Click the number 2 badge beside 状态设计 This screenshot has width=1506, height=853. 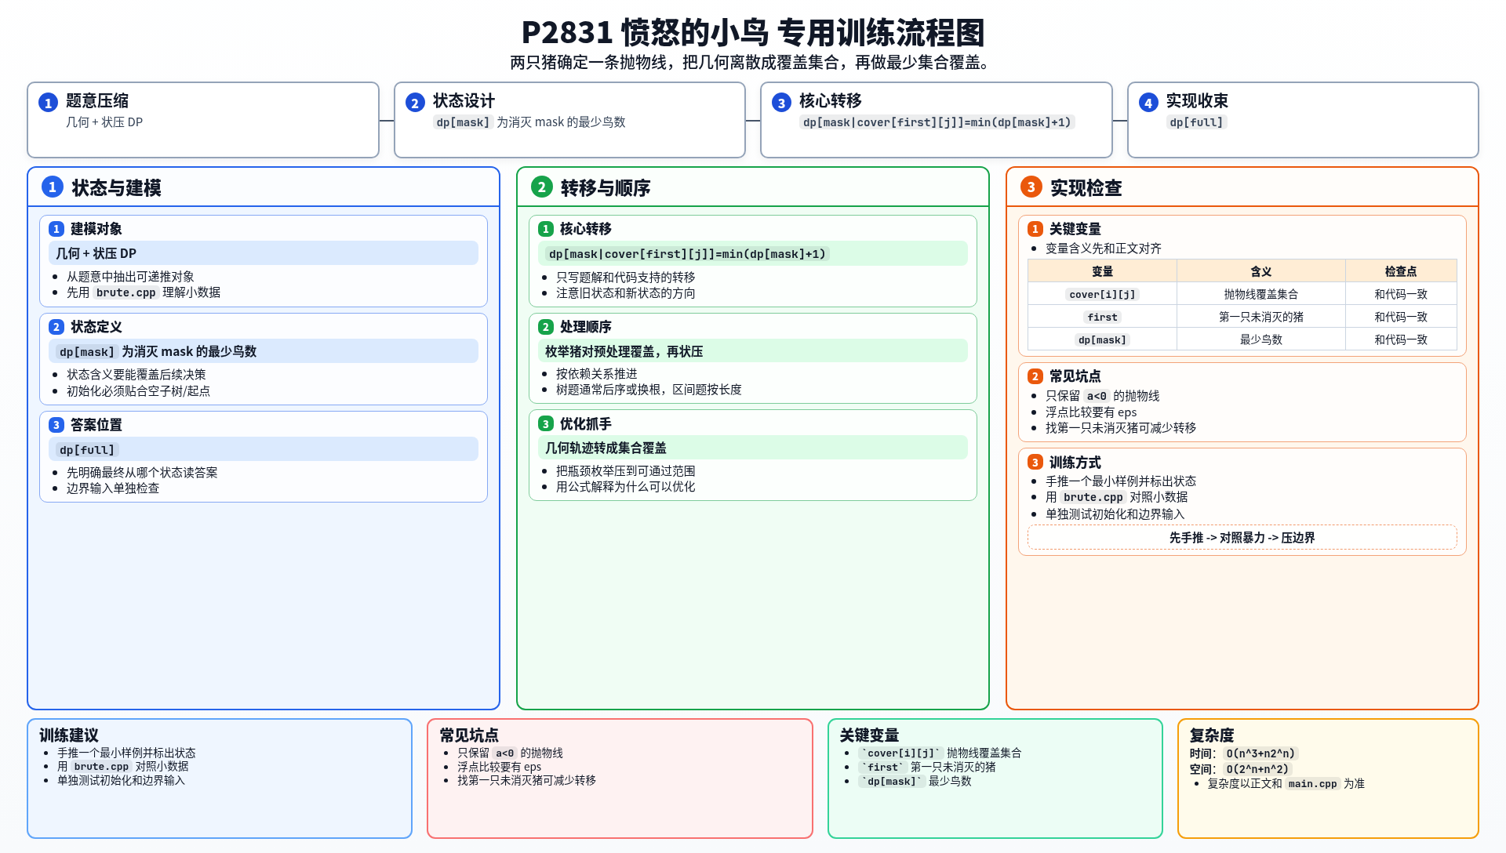[415, 103]
